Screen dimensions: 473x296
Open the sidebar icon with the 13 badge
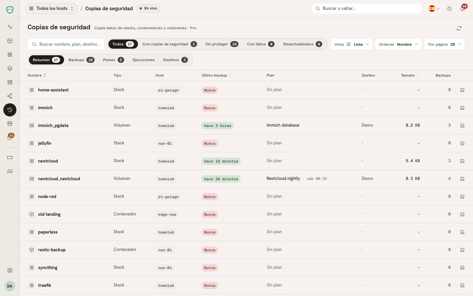(x=10, y=137)
